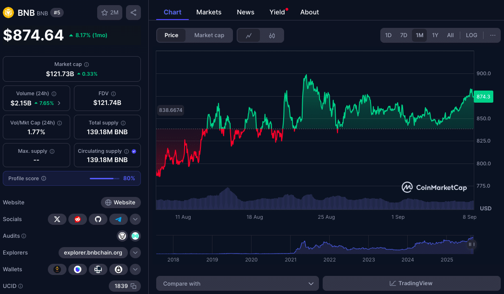Screen dimensions: 504x294
Task: Open the Telegram social link
Action: point(119,219)
